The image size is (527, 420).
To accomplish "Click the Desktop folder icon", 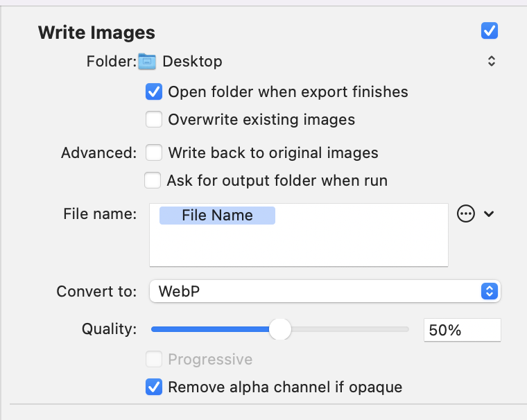I will [x=147, y=62].
